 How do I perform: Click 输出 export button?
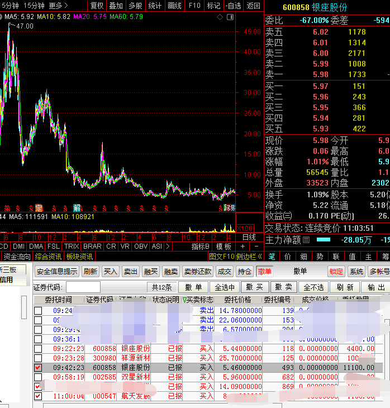[x=377, y=287]
